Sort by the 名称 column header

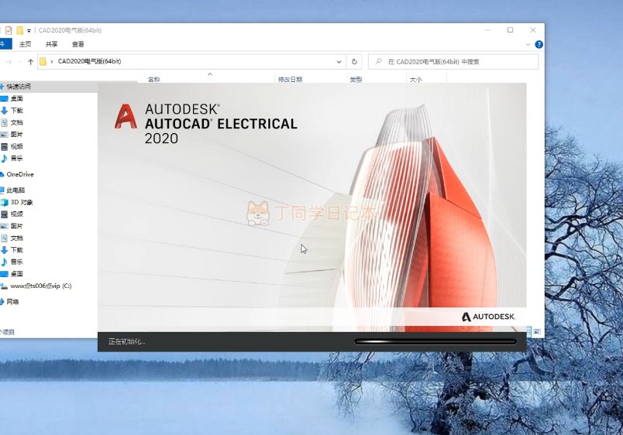(x=153, y=80)
